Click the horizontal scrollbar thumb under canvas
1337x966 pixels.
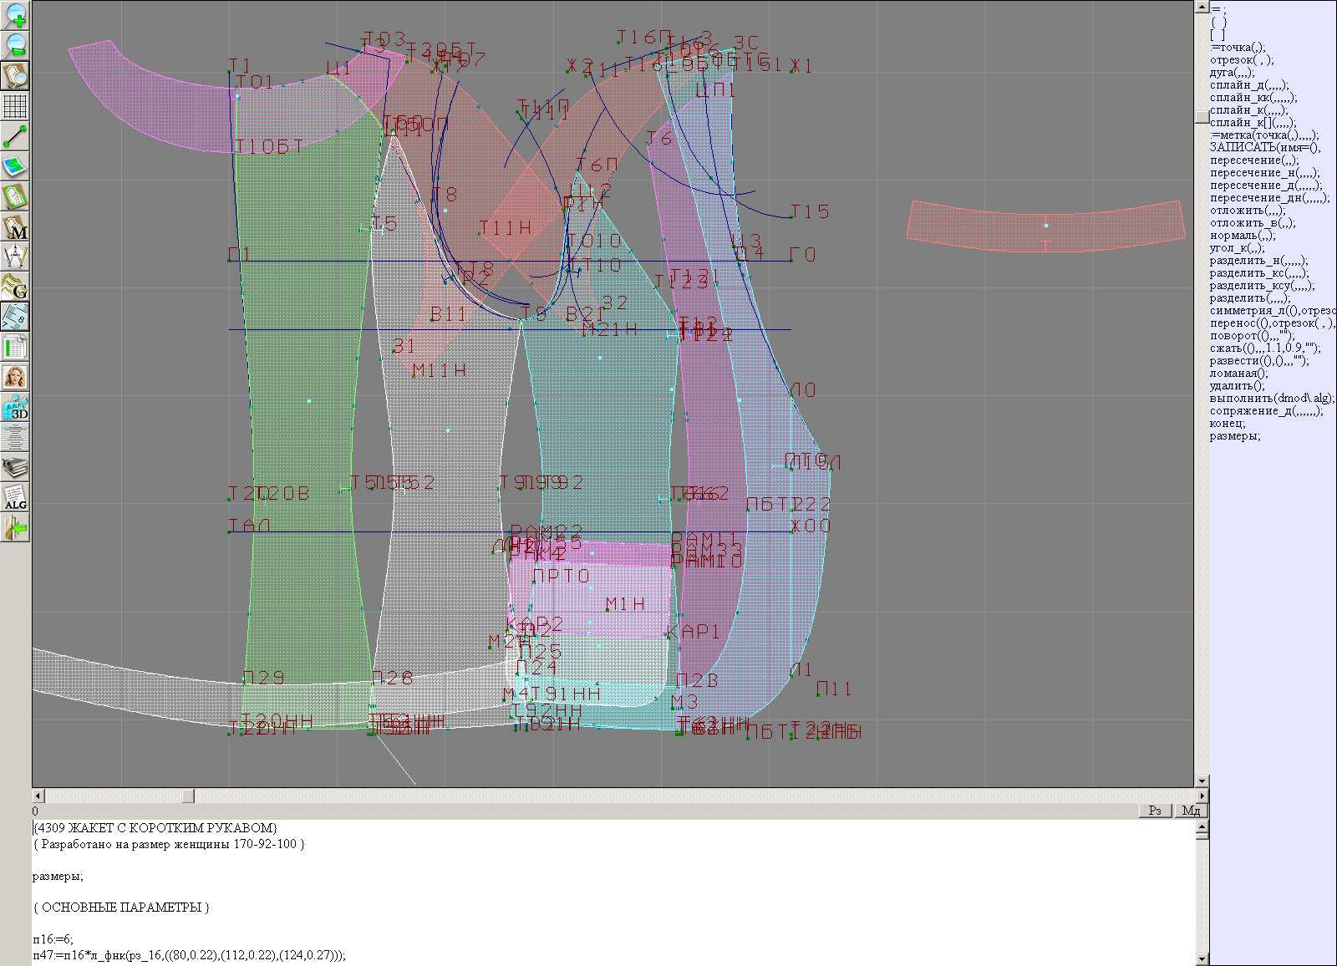[x=188, y=796]
